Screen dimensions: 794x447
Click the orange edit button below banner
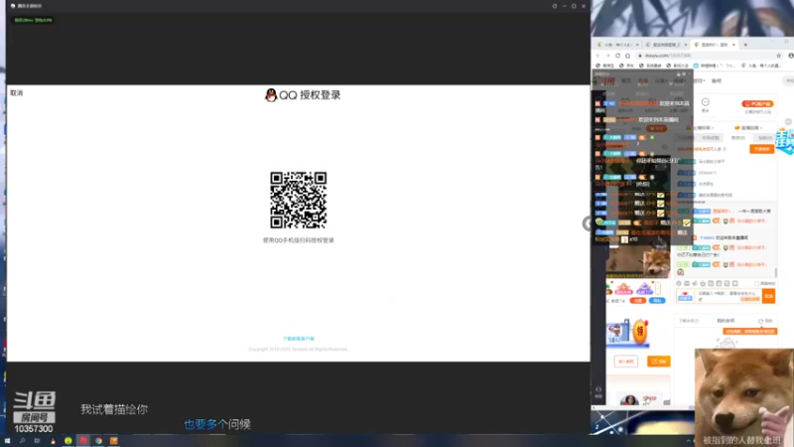(x=659, y=362)
